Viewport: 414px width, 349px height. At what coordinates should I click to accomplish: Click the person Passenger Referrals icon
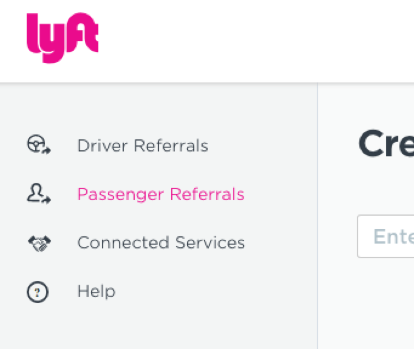(39, 194)
